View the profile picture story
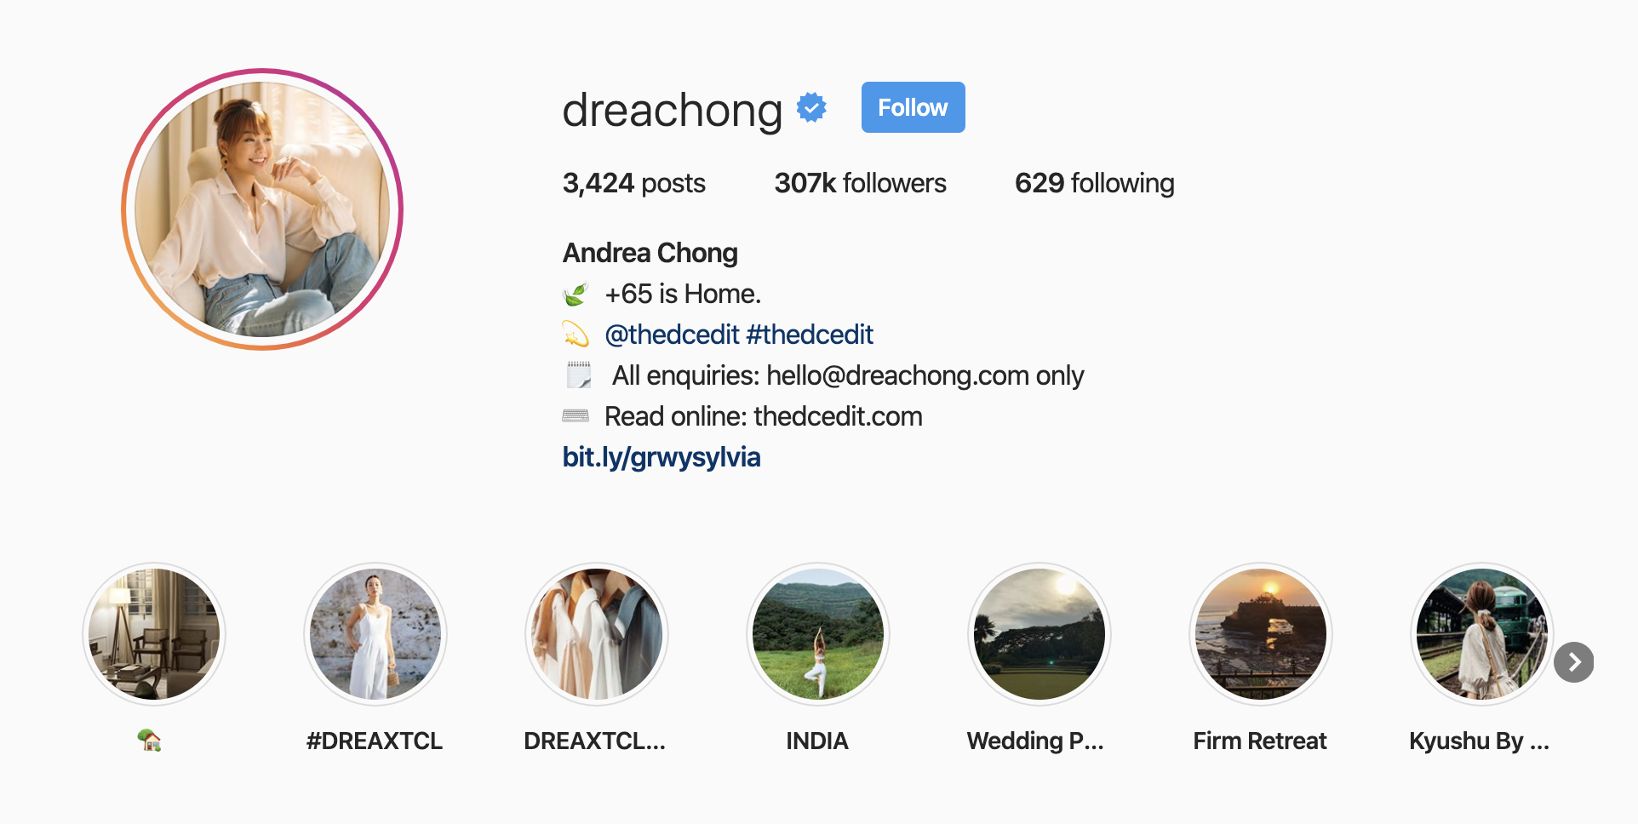This screenshot has width=1638, height=824. click(262, 209)
